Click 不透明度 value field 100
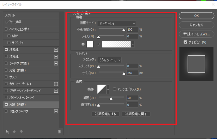The width and height of the screenshot is (217, 139). coord(132,30)
